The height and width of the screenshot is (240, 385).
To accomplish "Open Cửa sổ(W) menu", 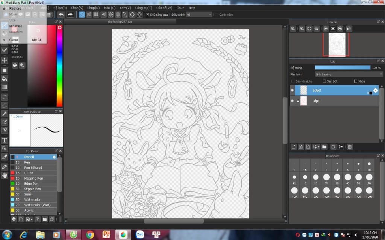I will 164,8.
